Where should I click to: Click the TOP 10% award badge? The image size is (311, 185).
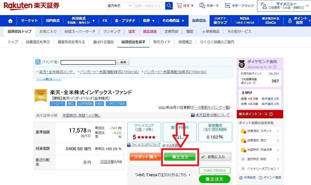pyautogui.click(x=41, y=95)
